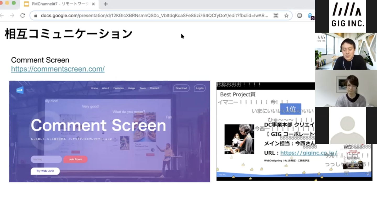
Task: Click the Join Room button
Action: click(x=75, y=159)
